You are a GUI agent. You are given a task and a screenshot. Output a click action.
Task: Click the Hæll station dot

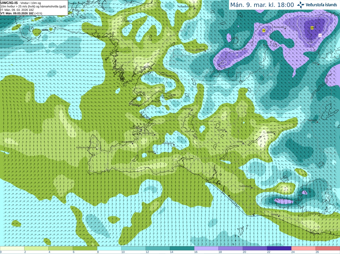coord(243,143)
